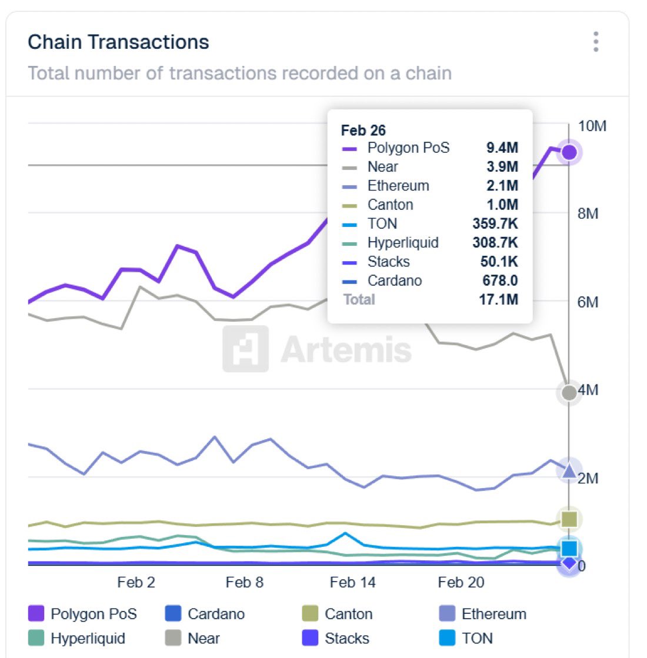This screenshot has width=647, height=658.
Task: Toggle Canton series in legend
Action: click(337, 614)
